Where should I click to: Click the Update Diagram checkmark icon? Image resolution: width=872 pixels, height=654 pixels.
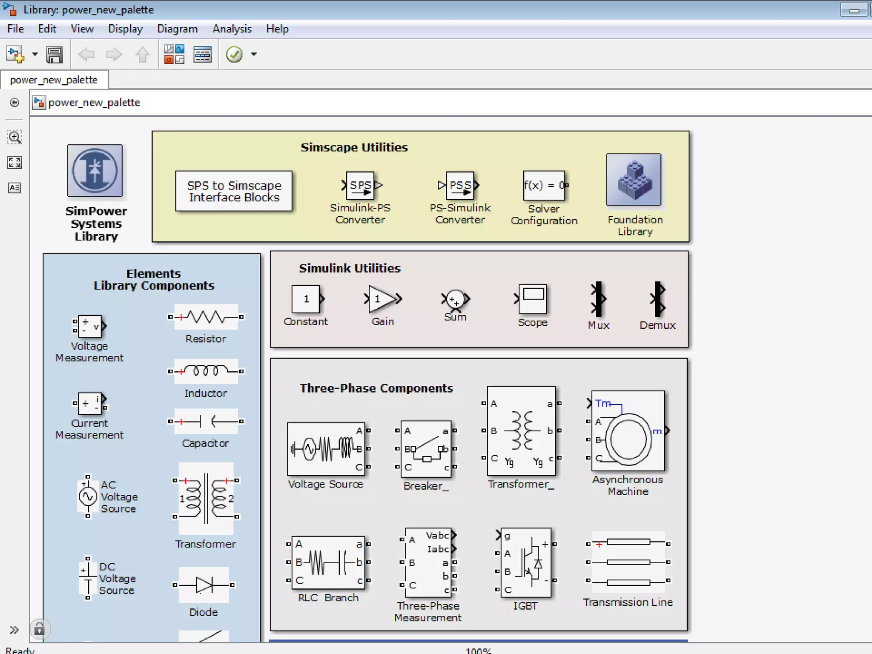pyautogui.click(x=234, y=54)
